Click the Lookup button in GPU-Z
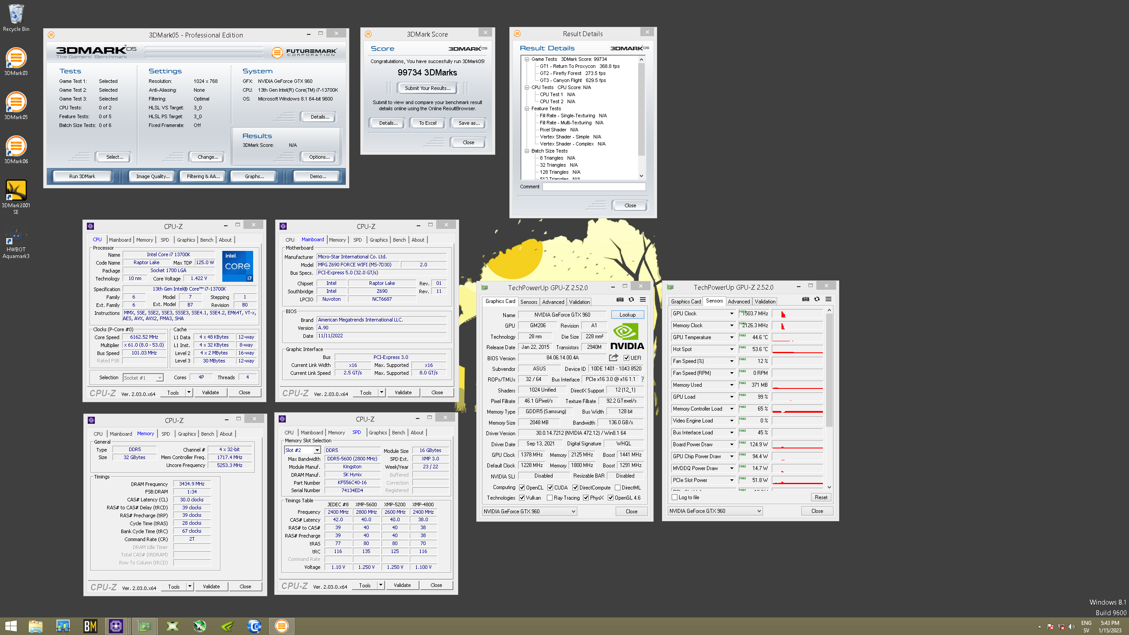Image resolution: width=1129 pixels, height=635 pixels. coord(627,315)
